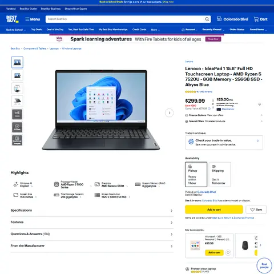Open the +5 more images thumbnail
Viewport: 274px width, 274px height.
pyautogui.click(x=17, y=114)
